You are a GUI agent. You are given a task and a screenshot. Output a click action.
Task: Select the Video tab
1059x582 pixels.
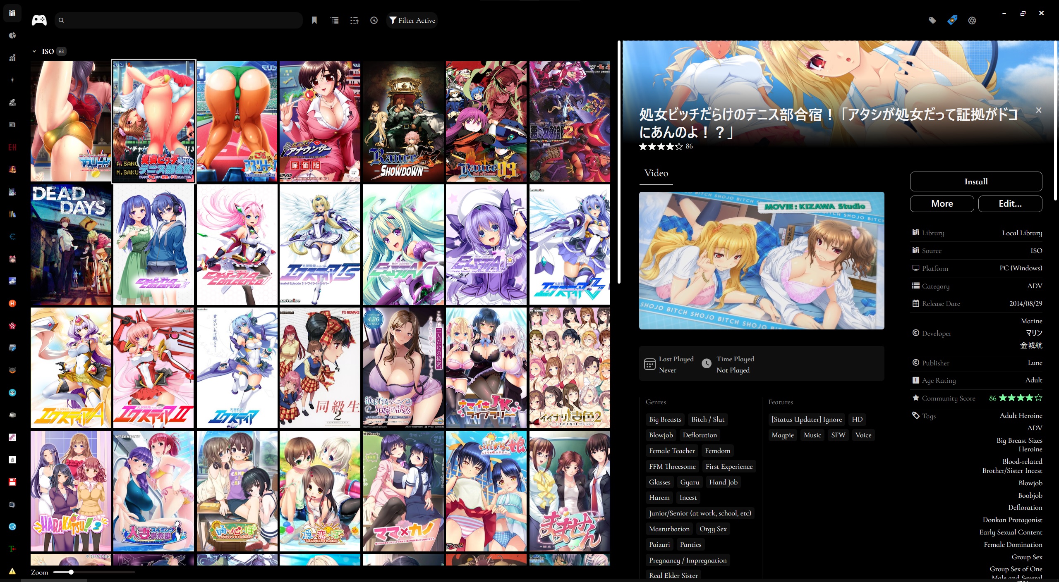(656, 173)
